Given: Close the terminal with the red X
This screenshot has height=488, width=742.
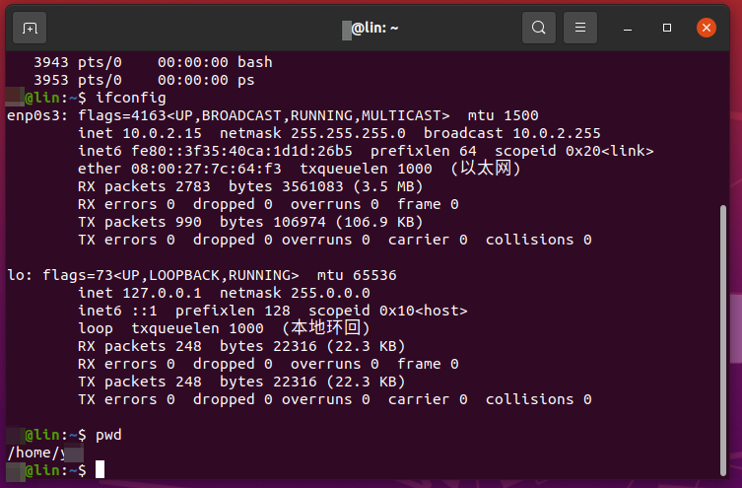Looking at the screenshot, I should [x=707, y=28].
